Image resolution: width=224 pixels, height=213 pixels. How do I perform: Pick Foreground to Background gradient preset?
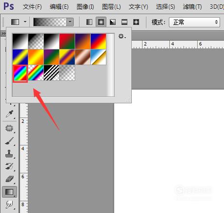20,41
